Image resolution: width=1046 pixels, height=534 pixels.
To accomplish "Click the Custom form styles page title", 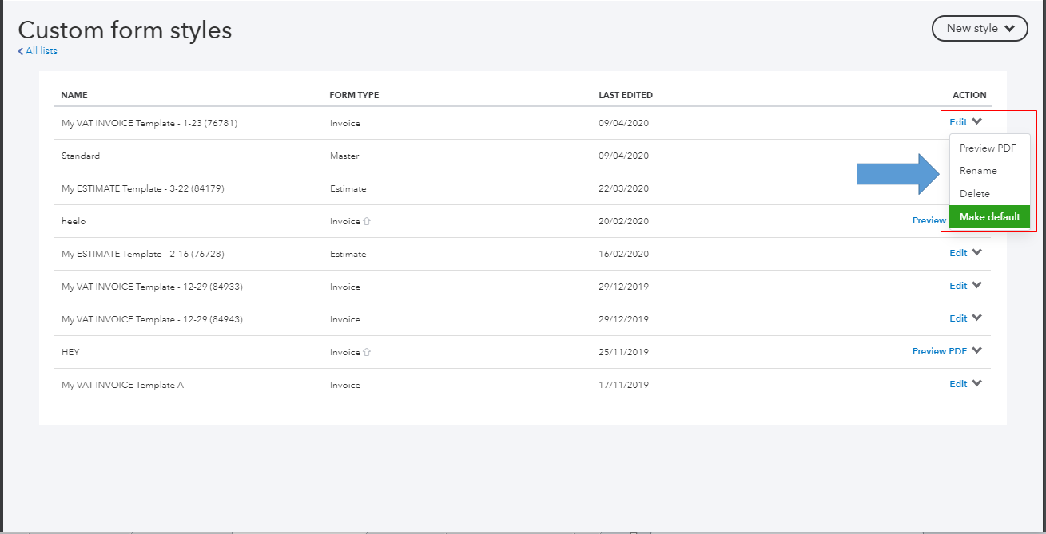I will tap(125, 30).
